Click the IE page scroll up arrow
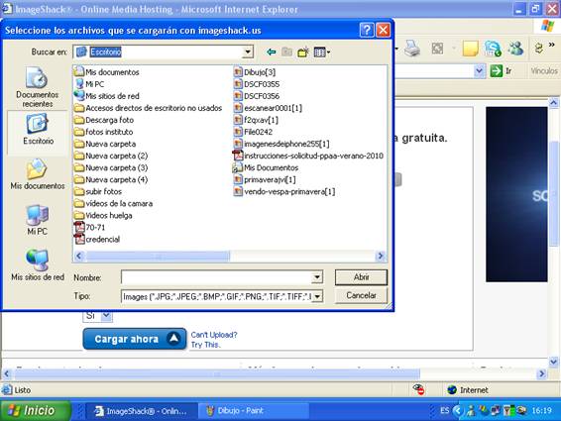The image size is (561, 421). tap(553, 103)
